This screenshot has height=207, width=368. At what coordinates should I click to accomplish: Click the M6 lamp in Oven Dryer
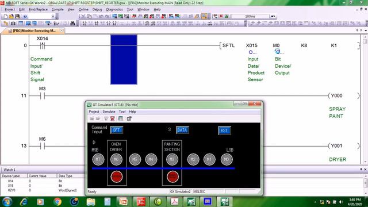116,159
